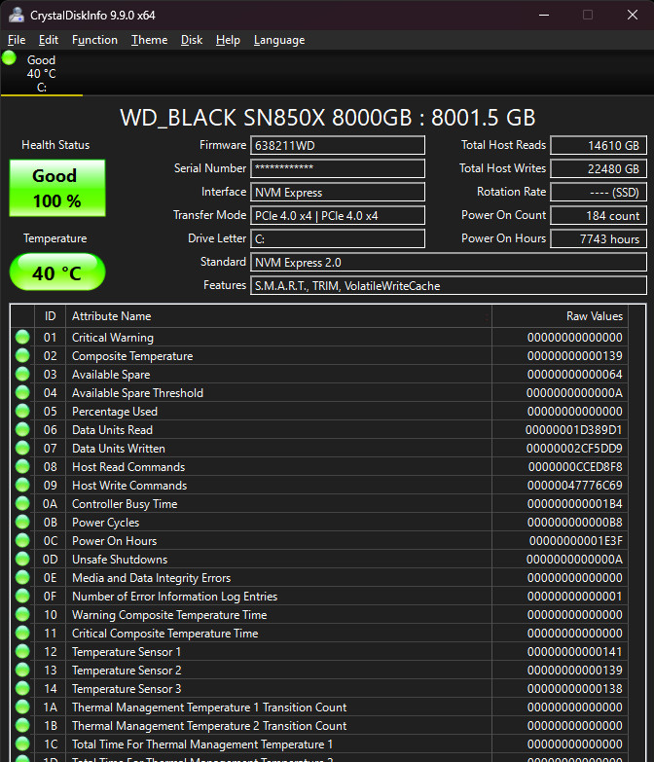Select the C: drive tab with Good status
The image size is (654, 762).
42,73
